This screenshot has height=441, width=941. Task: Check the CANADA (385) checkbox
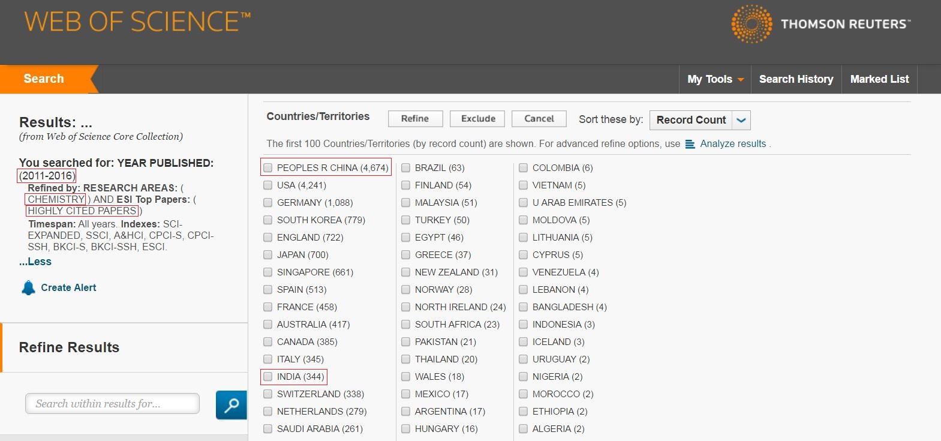(x=268, y=342)
